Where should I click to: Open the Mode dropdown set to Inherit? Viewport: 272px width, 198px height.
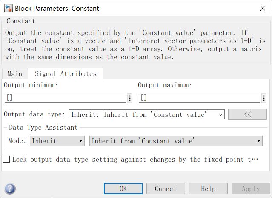(57, 141)
